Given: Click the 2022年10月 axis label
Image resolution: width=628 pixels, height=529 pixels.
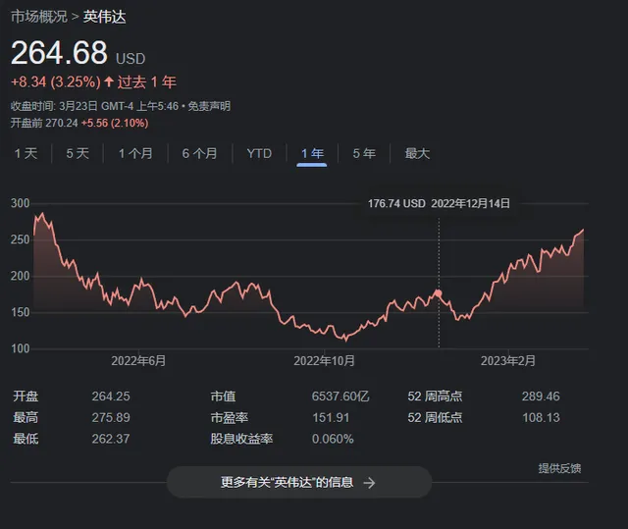Looking at the screenshot, I should coord(325,360).
